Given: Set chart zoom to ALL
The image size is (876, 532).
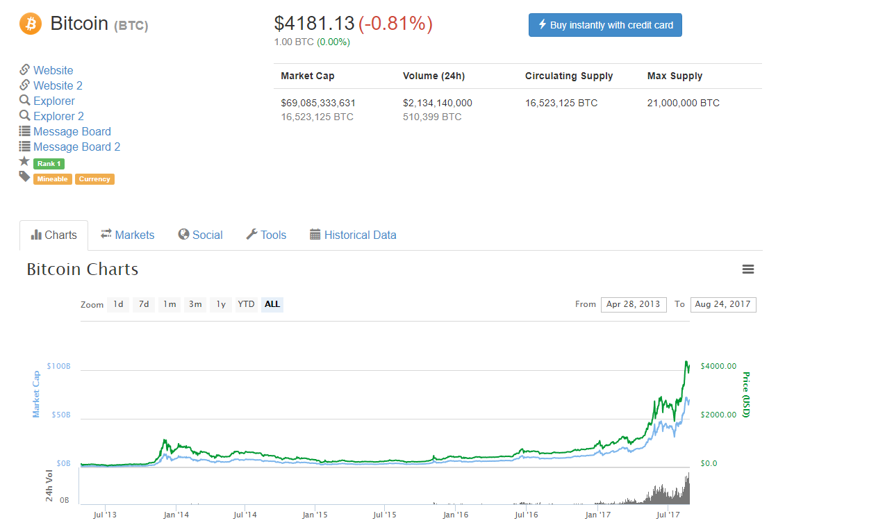Looking at the screenshot, I should click(272, 304).
